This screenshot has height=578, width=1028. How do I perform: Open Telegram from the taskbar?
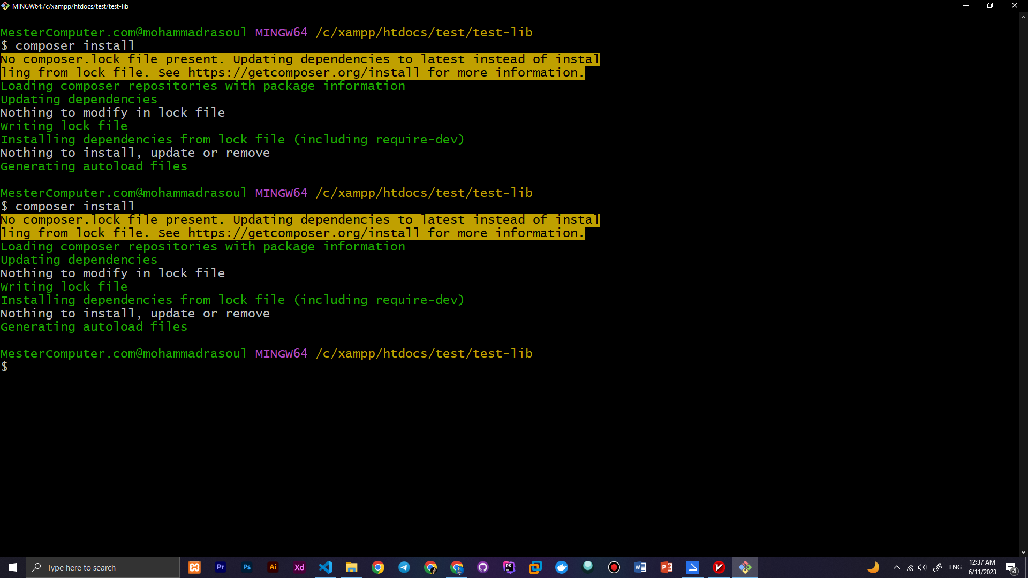pos(404,567)
